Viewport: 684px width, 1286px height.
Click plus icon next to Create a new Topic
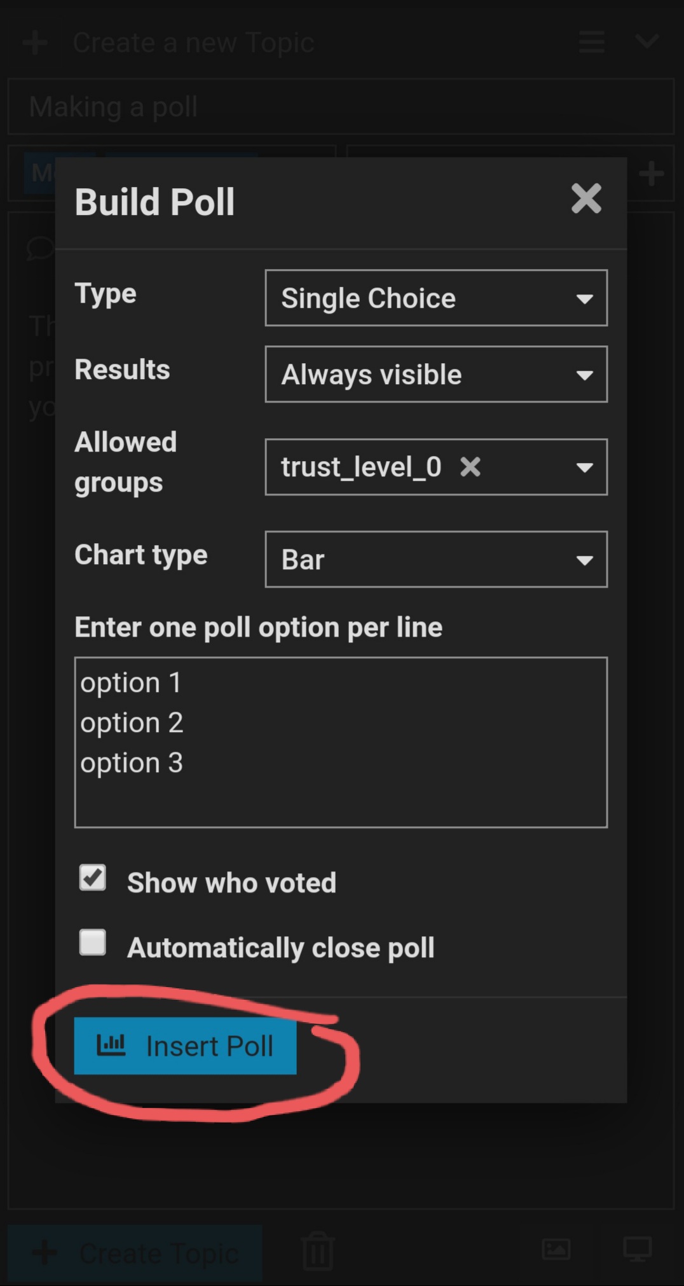pos(35,43)
